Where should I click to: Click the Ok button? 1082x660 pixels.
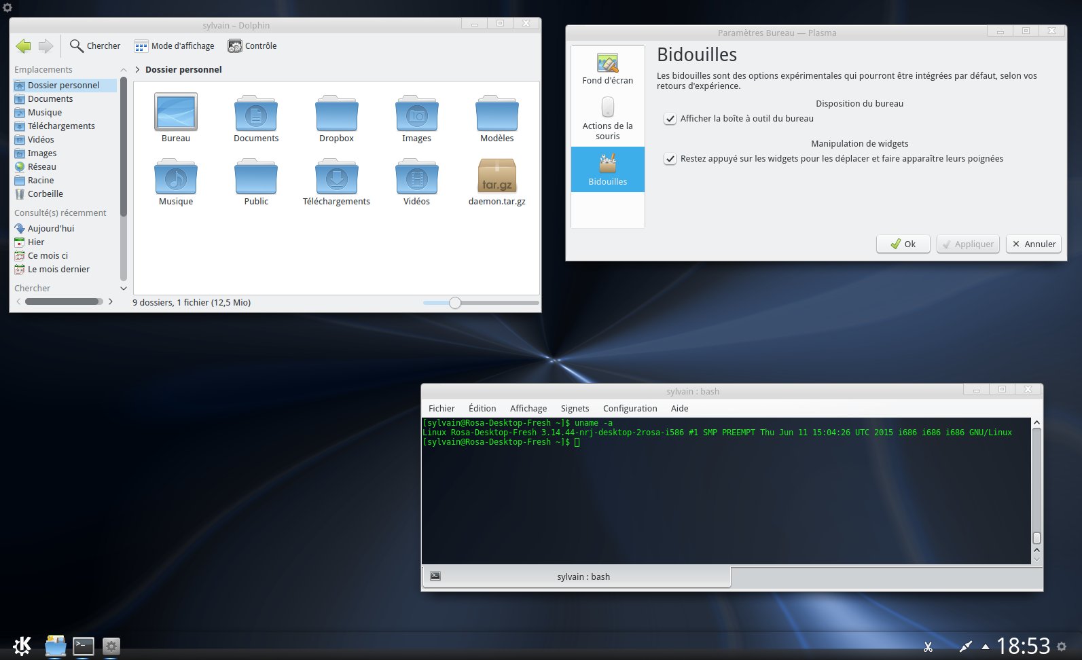point(903,244)
